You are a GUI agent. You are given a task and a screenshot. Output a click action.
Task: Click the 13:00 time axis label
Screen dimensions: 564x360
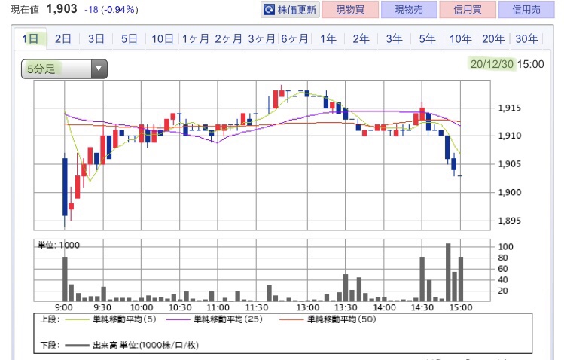tap(308, 307)
